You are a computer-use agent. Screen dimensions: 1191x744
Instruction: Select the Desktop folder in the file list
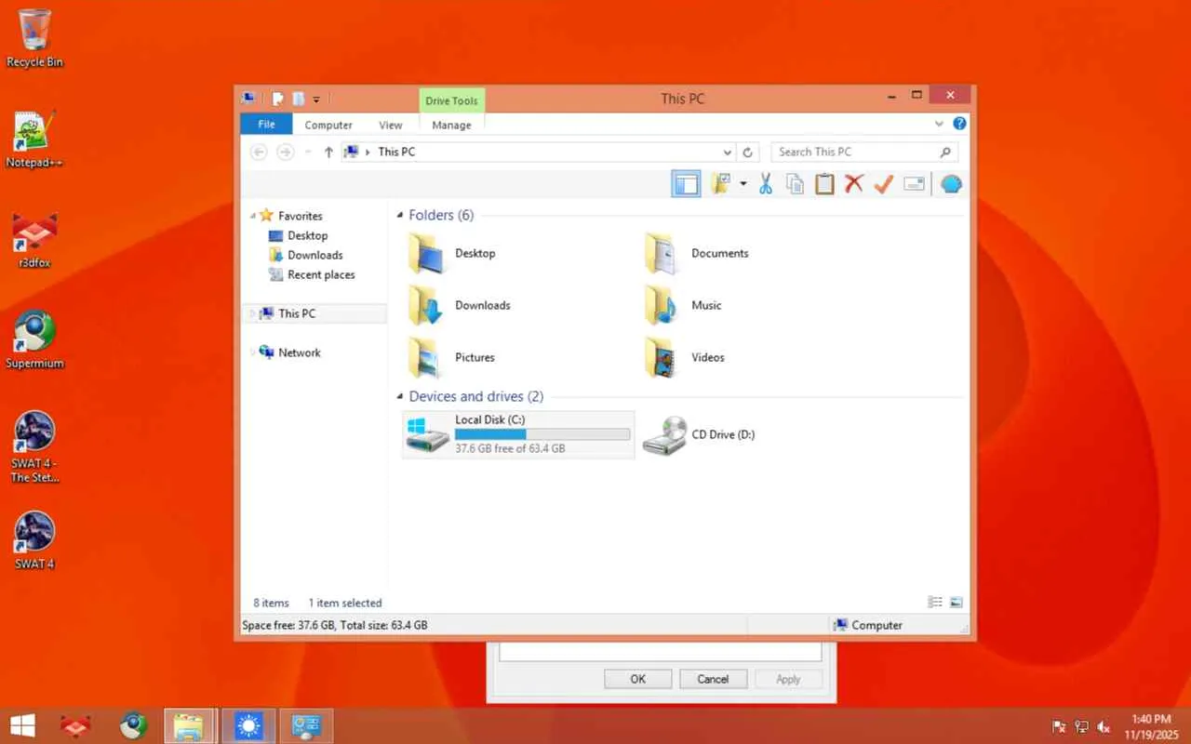coord(452,253)
